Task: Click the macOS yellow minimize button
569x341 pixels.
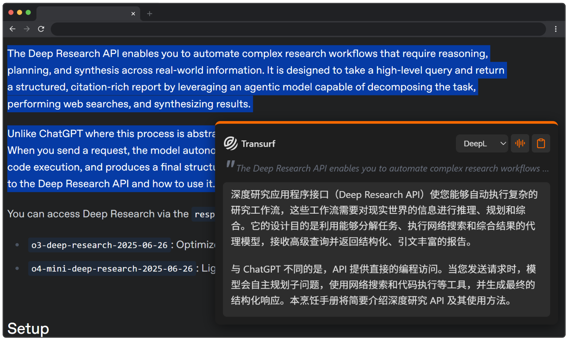Action: pyautogui.click(x=20, y=12)
